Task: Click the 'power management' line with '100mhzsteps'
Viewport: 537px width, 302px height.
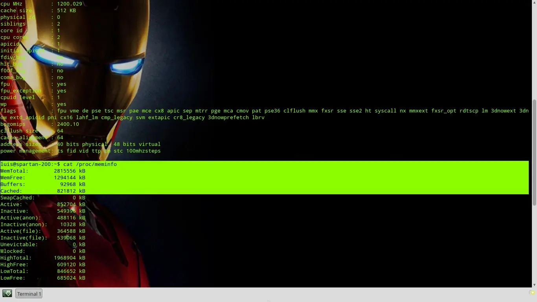Action: (x=81, y=151)
